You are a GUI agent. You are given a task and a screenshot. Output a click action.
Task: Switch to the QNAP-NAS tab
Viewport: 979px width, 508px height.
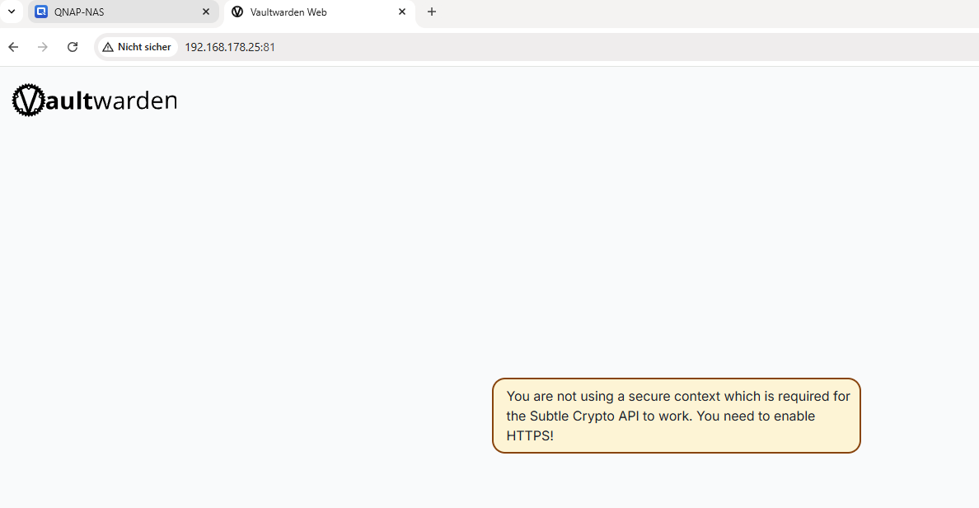click(x=123, y=12)
